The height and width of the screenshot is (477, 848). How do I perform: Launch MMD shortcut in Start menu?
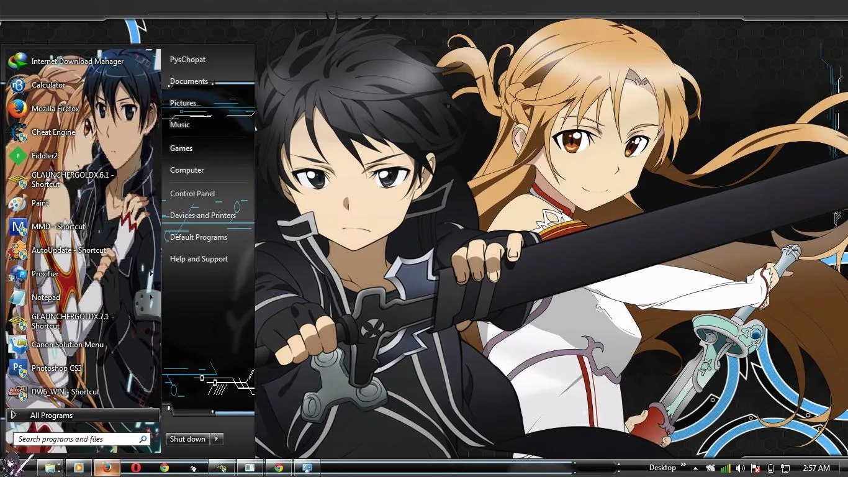pos(83,227)
